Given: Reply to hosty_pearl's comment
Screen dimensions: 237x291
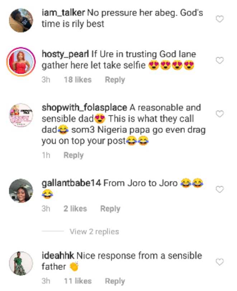Looking at the screenshot, I should coord(115,80).
